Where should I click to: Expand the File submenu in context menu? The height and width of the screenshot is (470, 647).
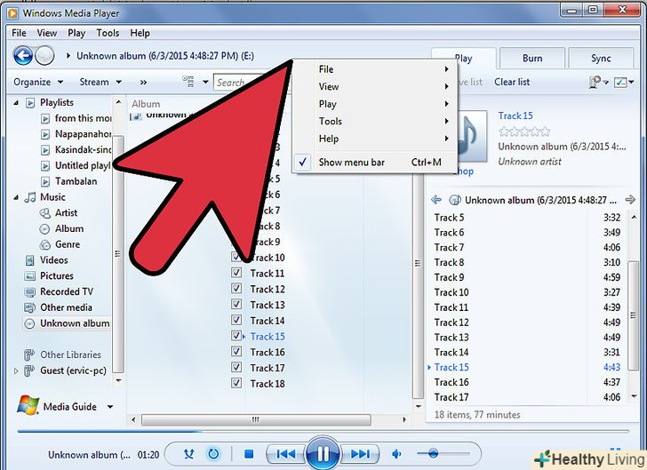point(374,69)
